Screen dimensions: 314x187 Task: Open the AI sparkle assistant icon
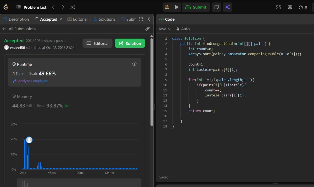click(x=227, y=7)
